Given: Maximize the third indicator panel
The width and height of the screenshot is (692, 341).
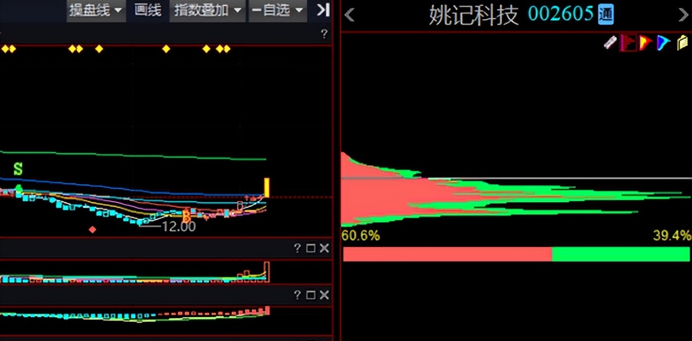Looking at the screenshot, I should [311, 295].
